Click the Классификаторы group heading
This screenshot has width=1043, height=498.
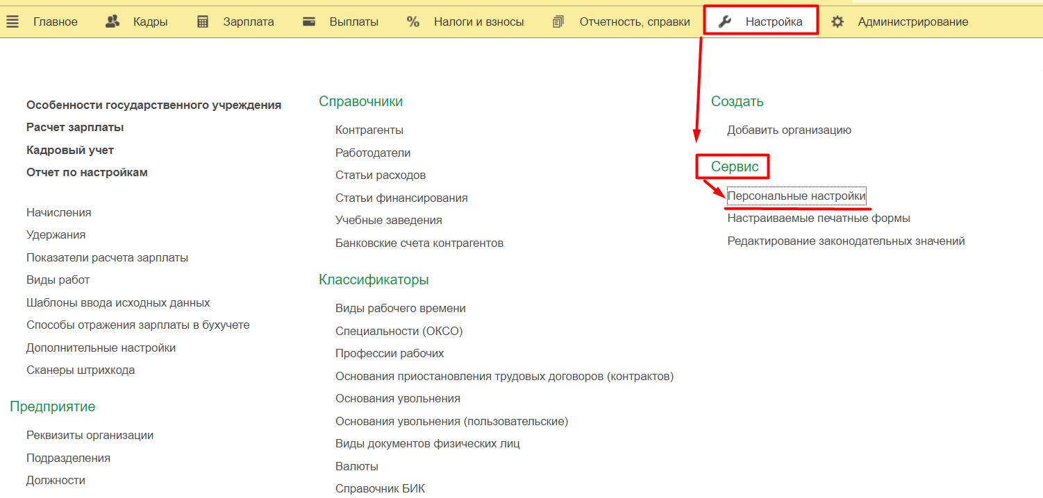click(x=374, y=280)
